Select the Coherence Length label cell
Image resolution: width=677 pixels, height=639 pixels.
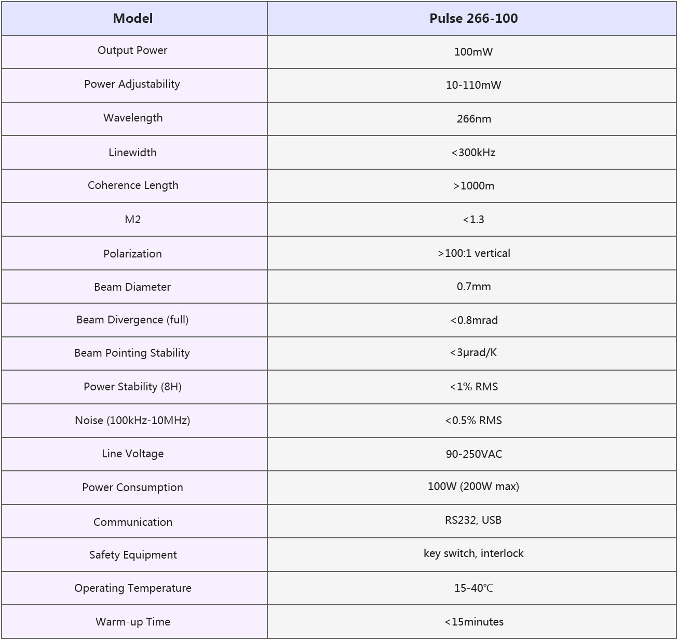click(x=133, y=185)
